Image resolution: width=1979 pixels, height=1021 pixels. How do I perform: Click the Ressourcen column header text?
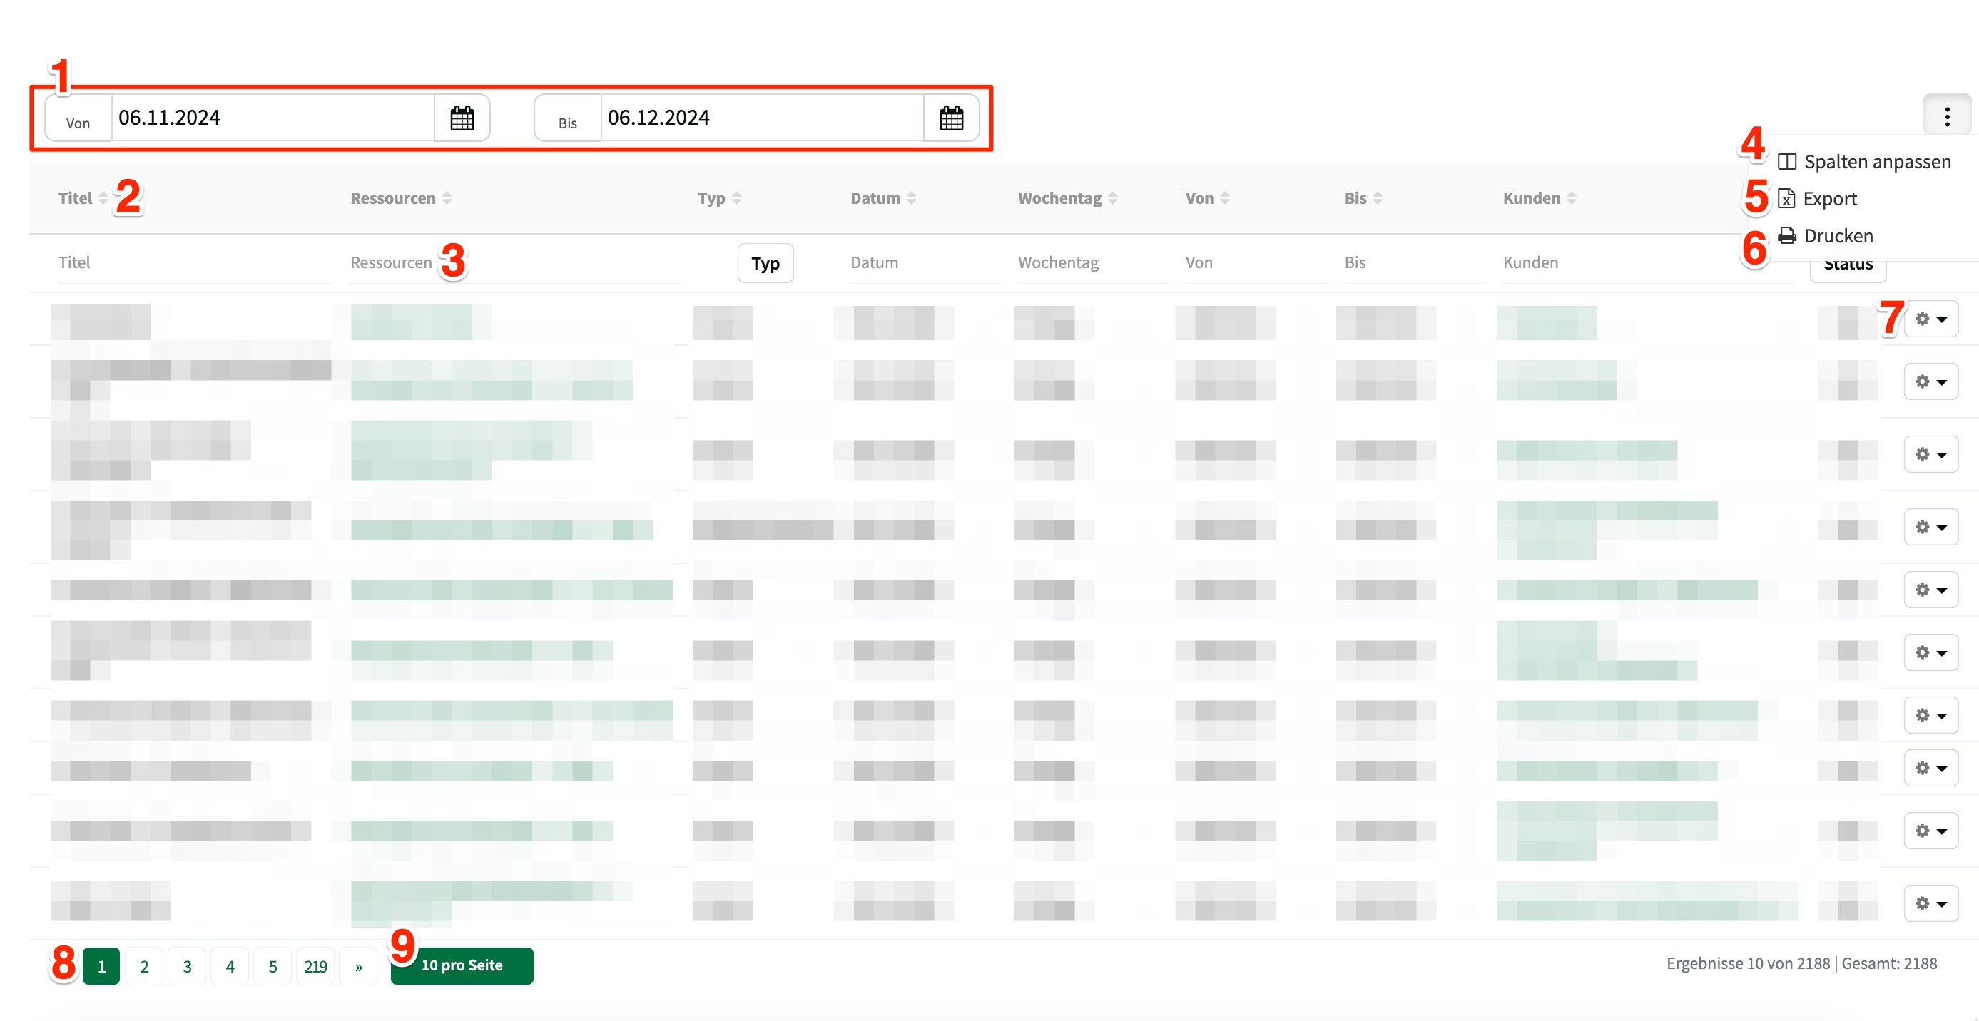pos(392,199)
